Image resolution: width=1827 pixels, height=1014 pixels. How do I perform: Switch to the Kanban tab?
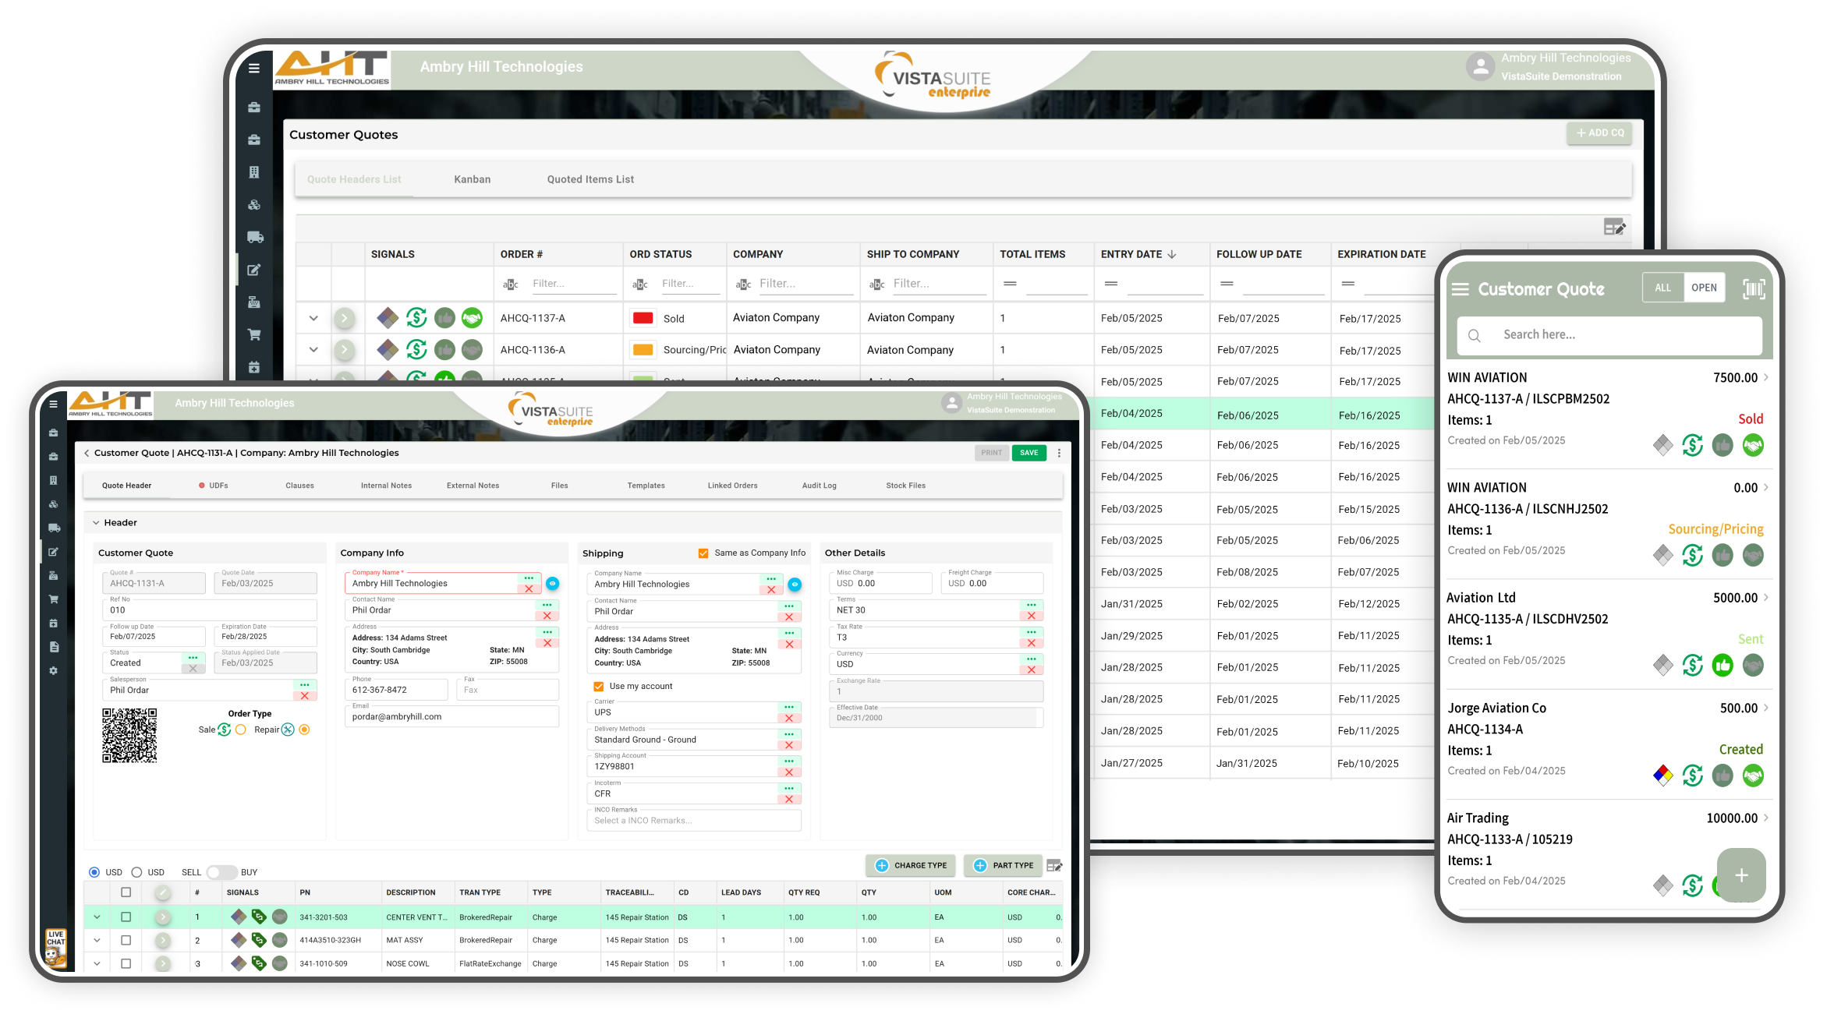(x=472, y=179)
